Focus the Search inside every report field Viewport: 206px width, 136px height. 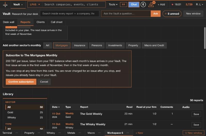(x=70, y=14)
